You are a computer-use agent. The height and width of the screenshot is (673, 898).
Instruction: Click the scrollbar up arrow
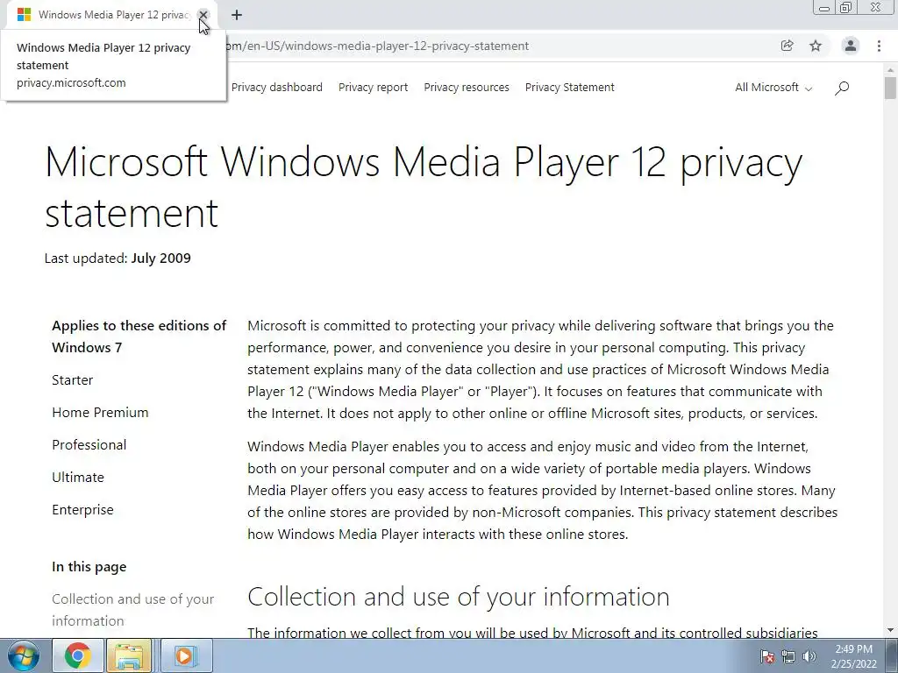click(x=890, y=69)
